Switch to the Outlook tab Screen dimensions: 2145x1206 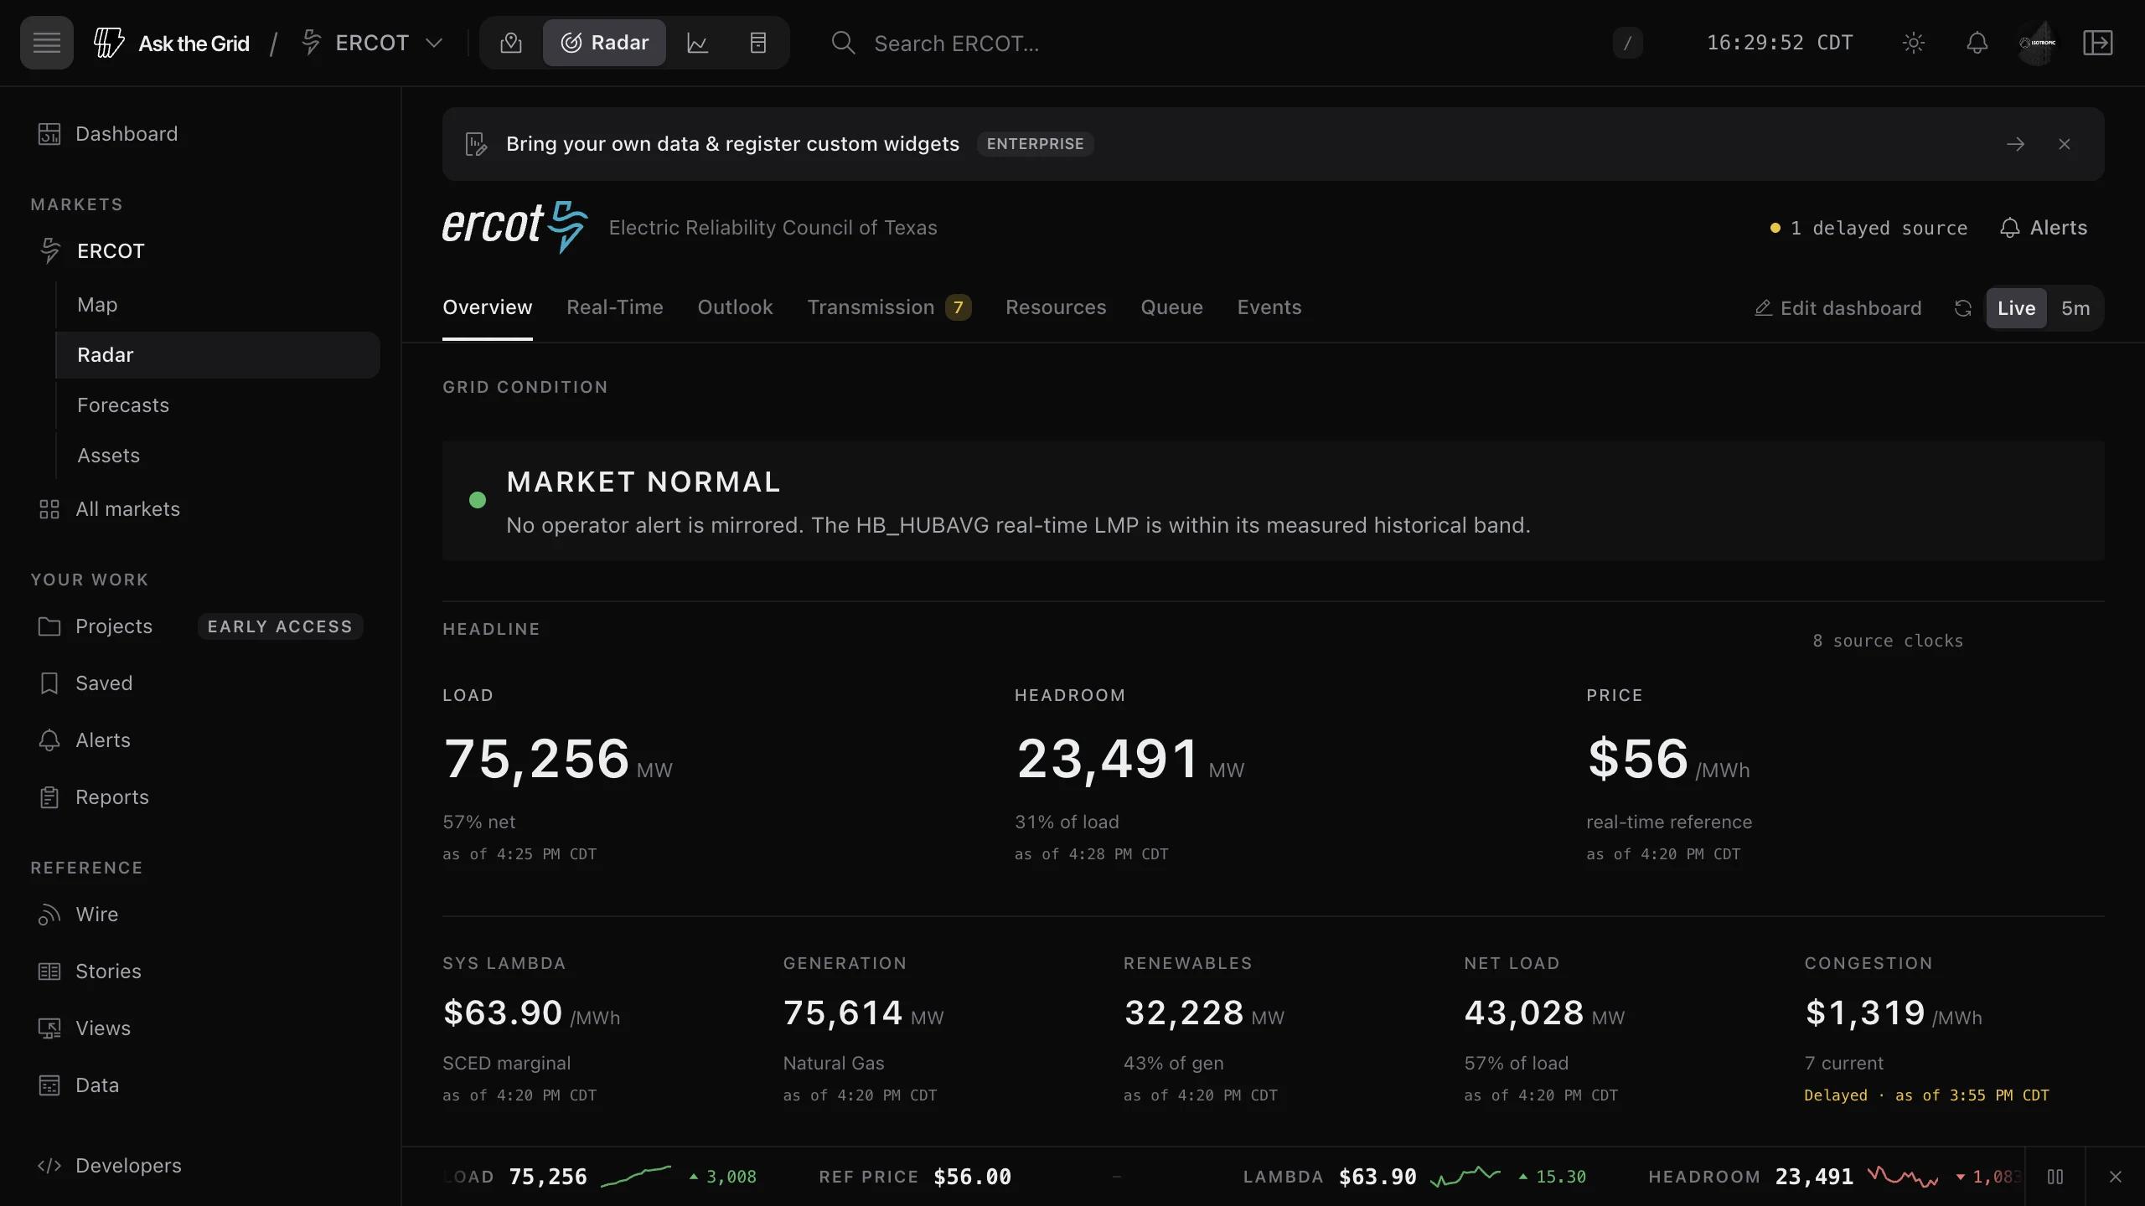pyautogui.click(x=735, y=307)
